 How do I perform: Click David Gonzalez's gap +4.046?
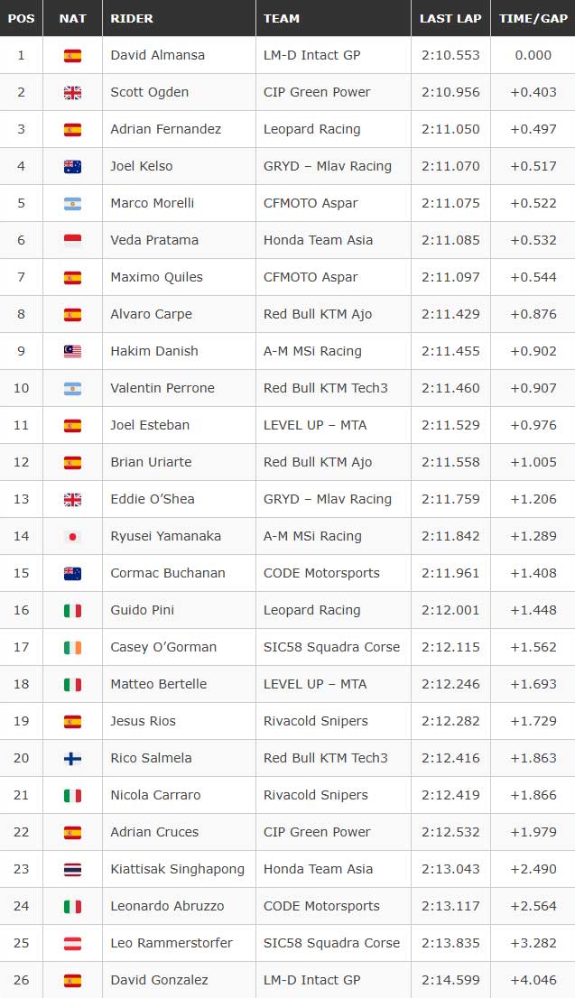[533, 980]
